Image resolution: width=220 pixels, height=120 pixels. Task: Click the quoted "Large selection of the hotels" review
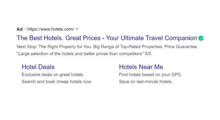[x=45, y=54]
